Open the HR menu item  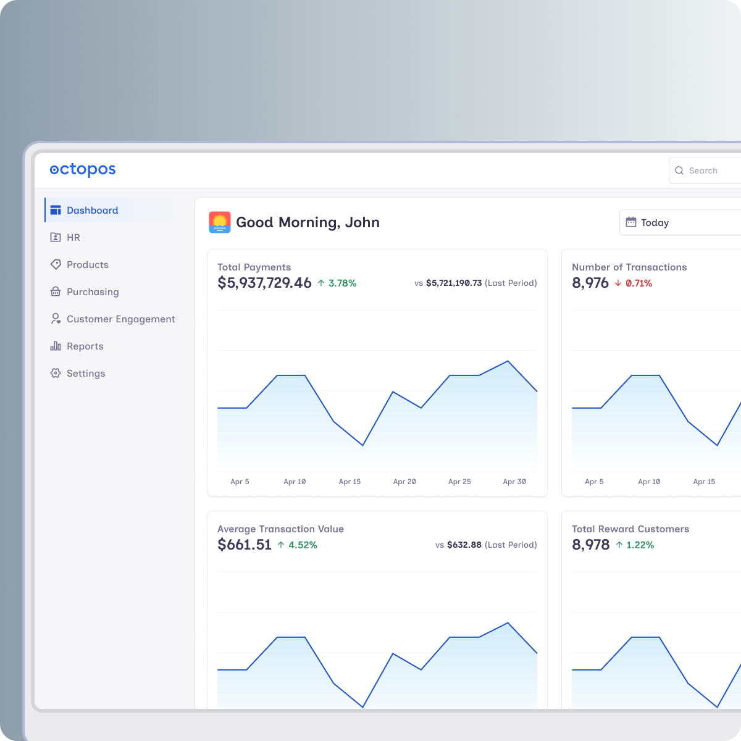tap(110, 237)
